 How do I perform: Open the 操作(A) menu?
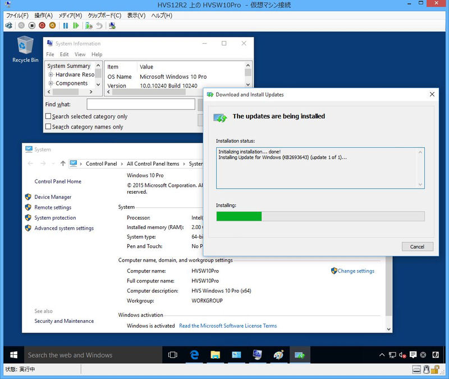44,16
